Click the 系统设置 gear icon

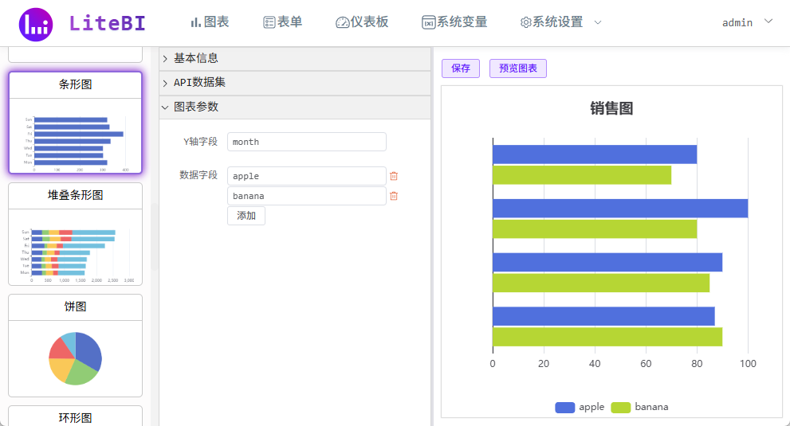525,22
